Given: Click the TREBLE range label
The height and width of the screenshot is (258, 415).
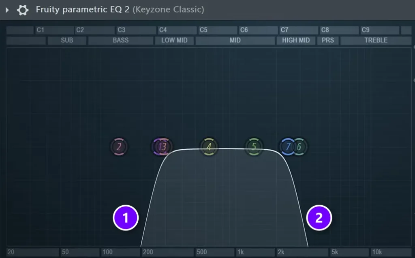Looking at the screenshot, I should coord(376,40).
